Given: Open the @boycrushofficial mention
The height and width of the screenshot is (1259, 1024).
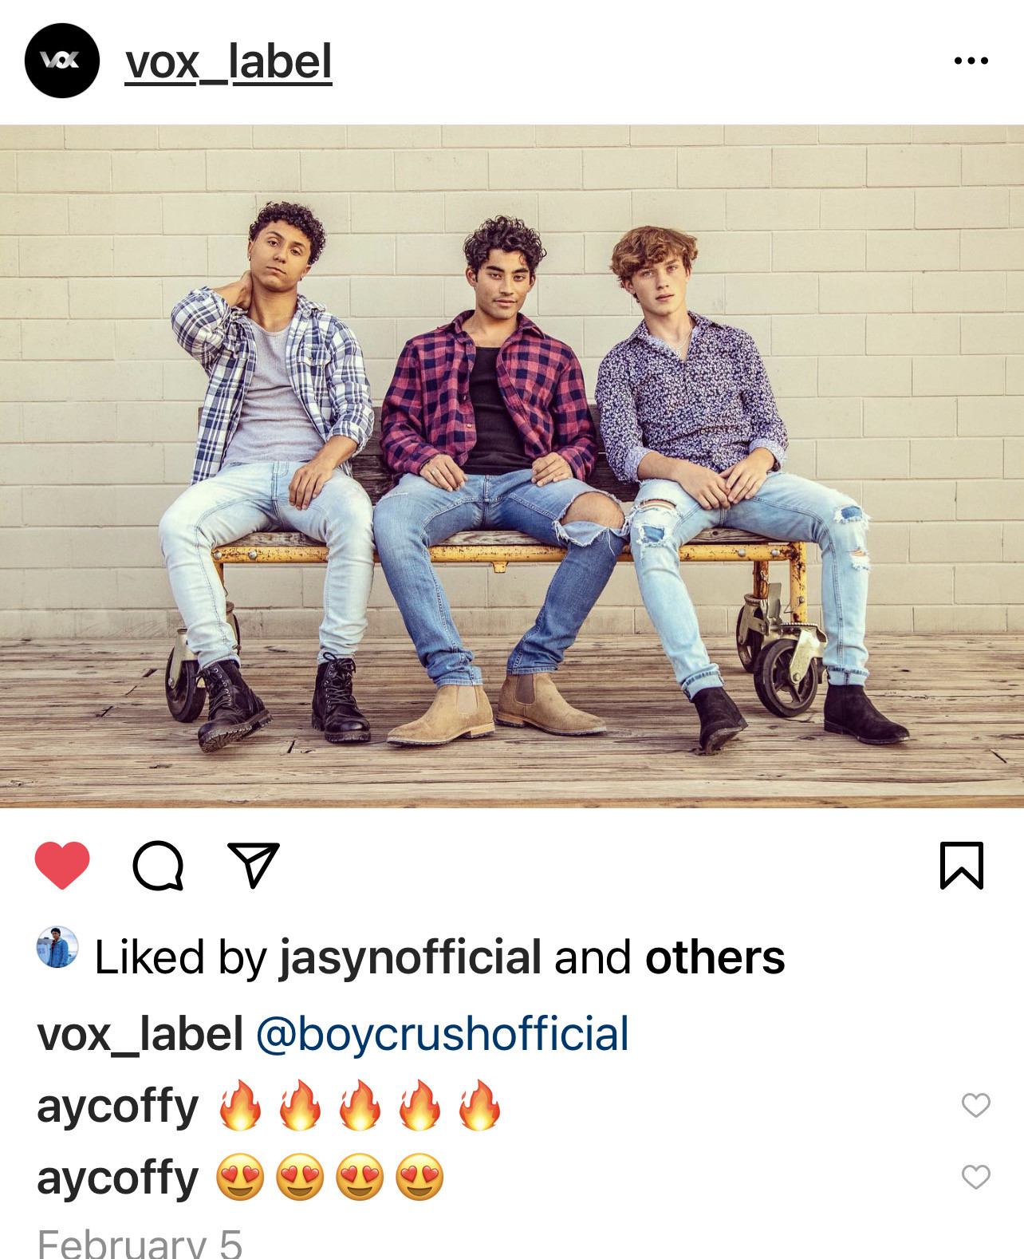Looking at the screenshot, I should click(443, 1034).
